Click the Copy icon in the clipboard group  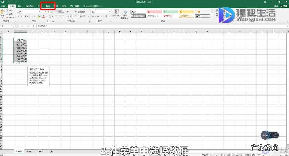[7, 14]
